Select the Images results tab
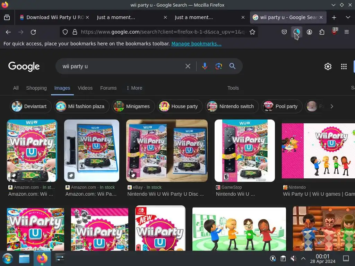Screen dimensions: 355x266 62,88
